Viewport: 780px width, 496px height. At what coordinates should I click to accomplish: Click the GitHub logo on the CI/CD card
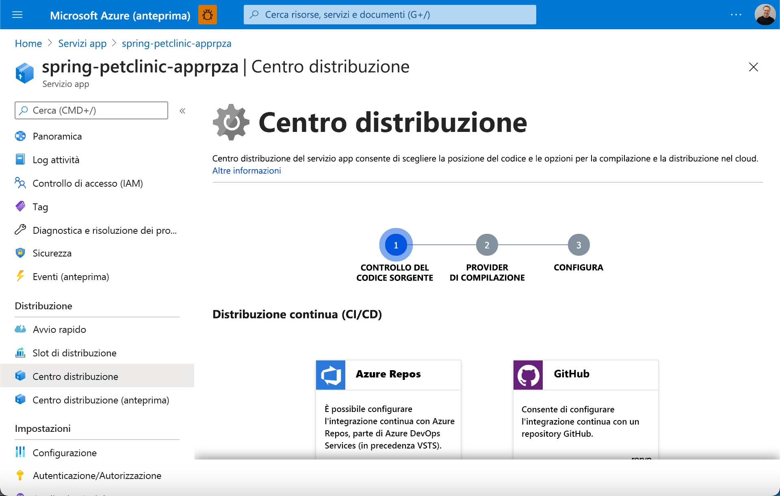pyautogui.click(x=528, y=375)
